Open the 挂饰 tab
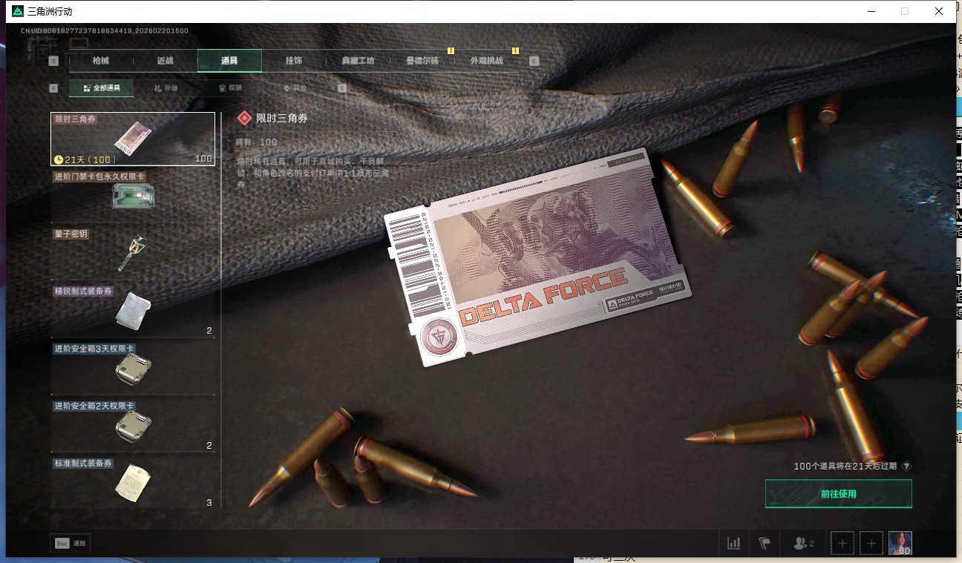The image size is (962, 563). point(293,61)
